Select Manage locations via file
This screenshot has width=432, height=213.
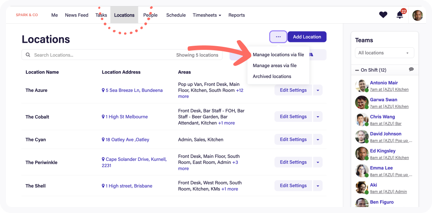(x=278, y=55)
